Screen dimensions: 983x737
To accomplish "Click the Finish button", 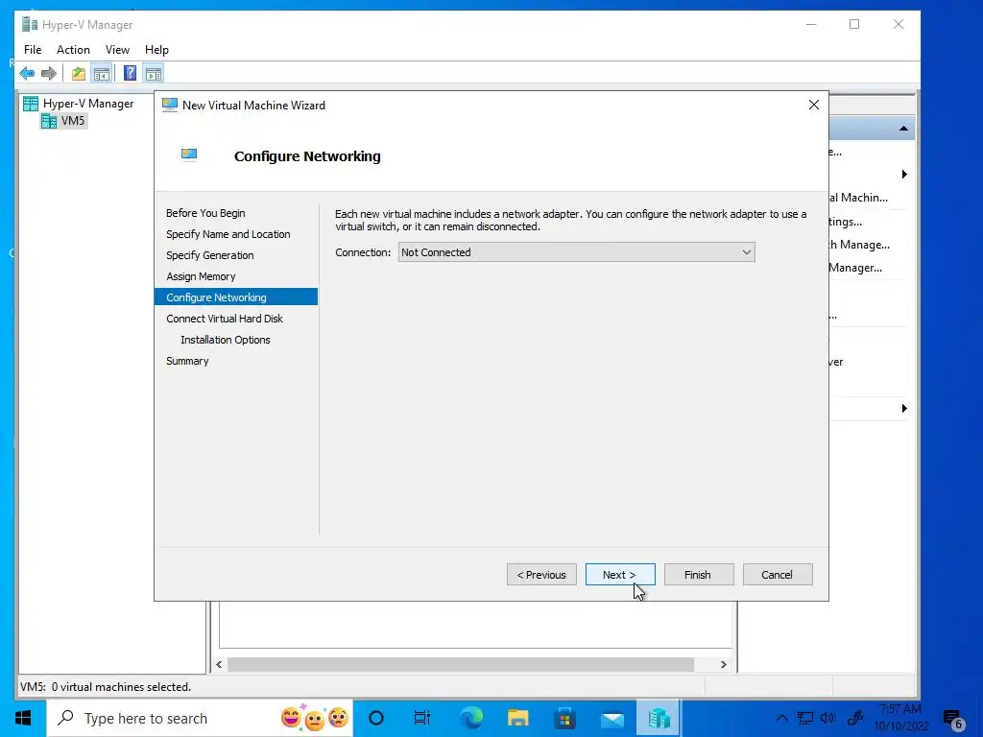I will tap(699, 575).
